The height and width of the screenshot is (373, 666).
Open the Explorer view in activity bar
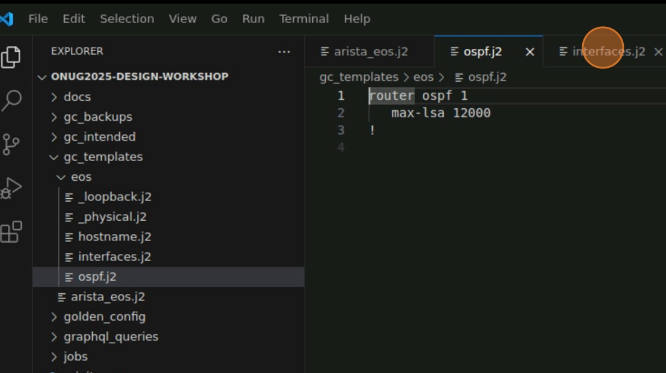click(x=11, y=57)
